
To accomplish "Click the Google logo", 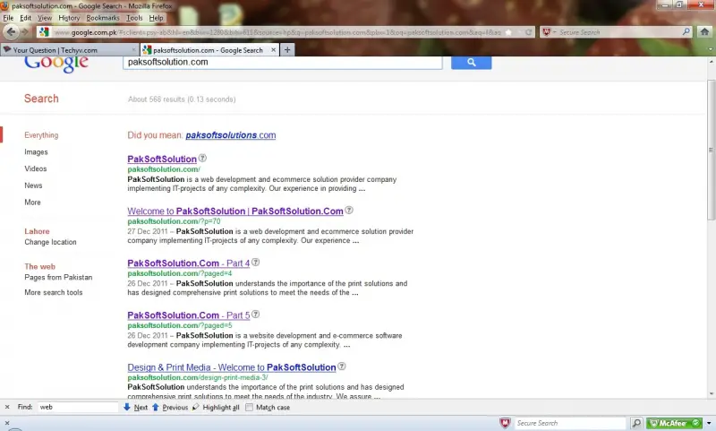I will 56,64.
